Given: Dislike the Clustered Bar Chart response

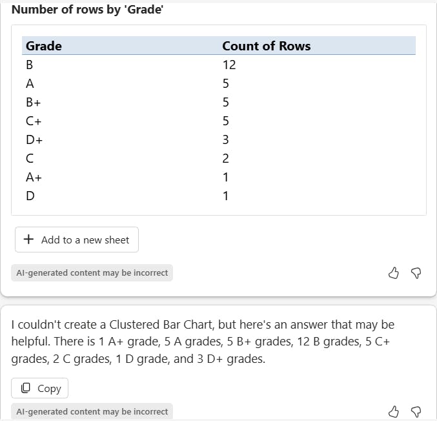Looking at the screenshot, I should [x=416, y=411].
